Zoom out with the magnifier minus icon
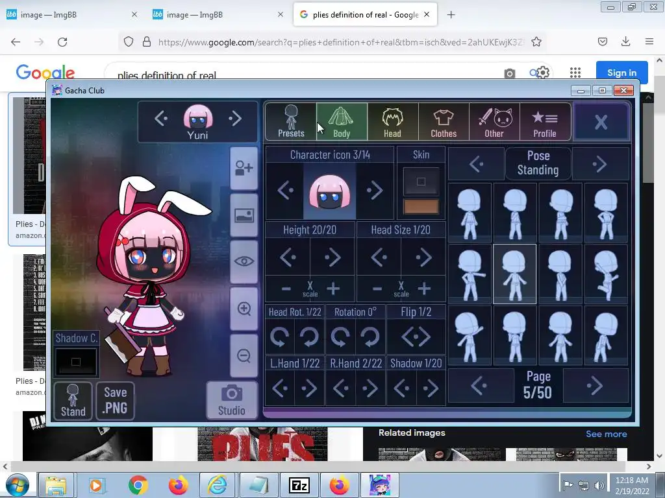The height and width of the screenshot is (498, 665). pos(244,355)
